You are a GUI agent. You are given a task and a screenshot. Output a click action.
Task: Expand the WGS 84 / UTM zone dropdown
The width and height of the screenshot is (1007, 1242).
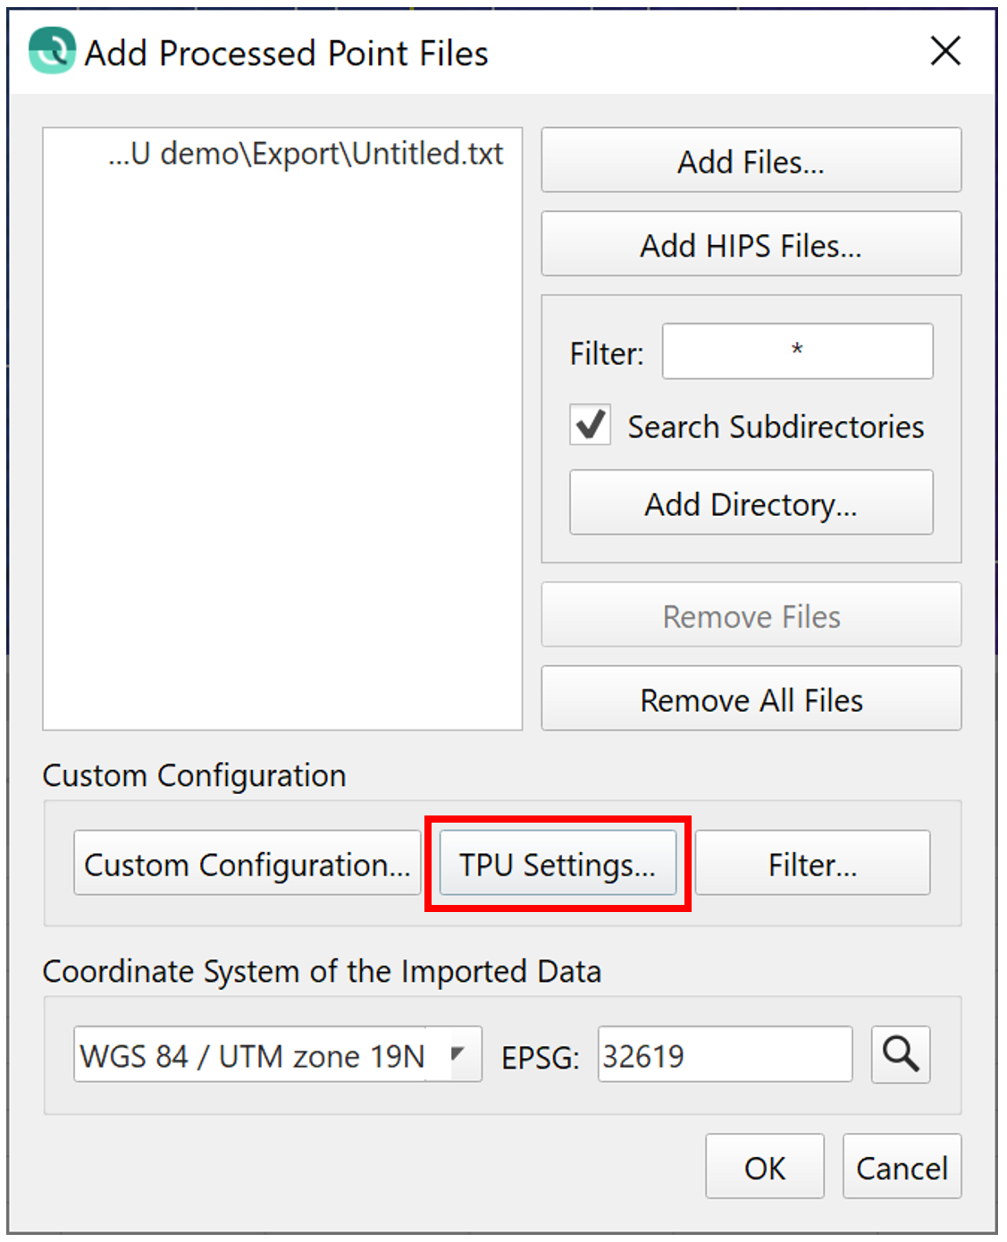(458, 1055)
